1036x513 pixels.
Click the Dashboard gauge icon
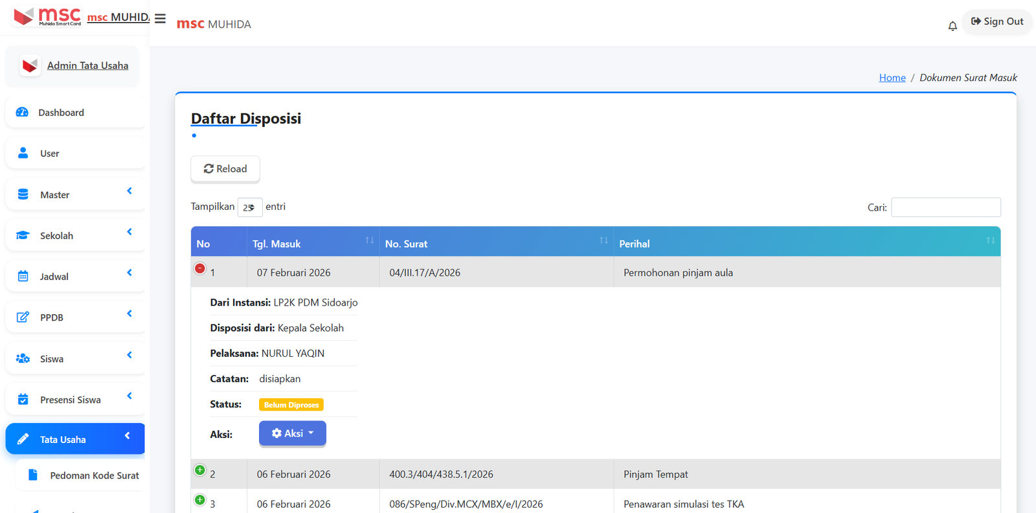(22, 112)
